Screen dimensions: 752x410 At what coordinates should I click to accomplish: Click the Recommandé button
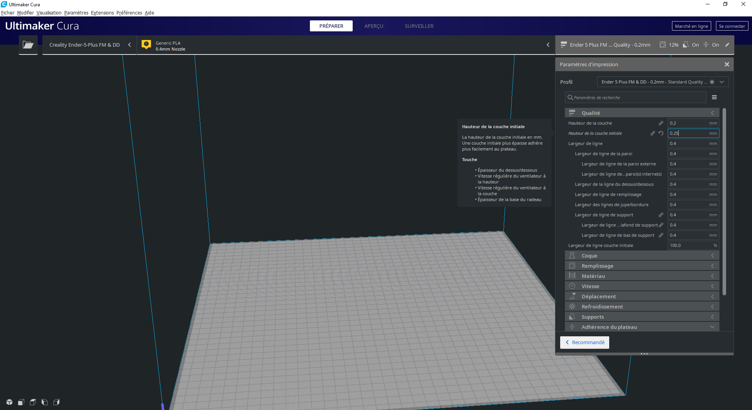coord(584,342)
